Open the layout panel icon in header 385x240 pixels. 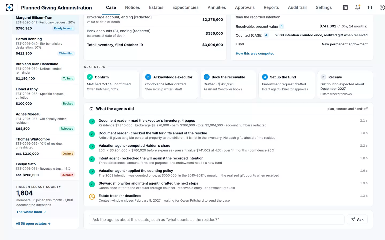[345, 7]
